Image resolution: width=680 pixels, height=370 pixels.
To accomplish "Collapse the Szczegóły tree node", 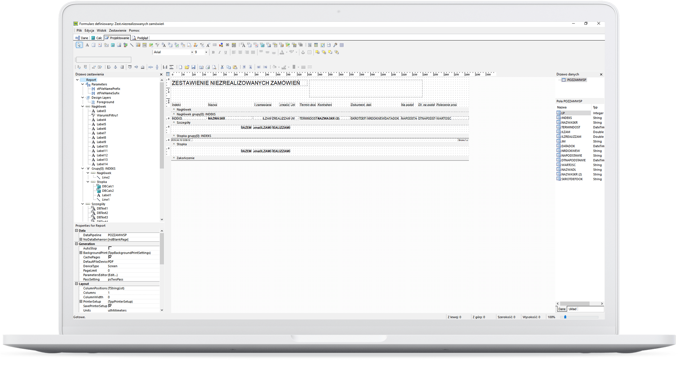I will [83, 204].
